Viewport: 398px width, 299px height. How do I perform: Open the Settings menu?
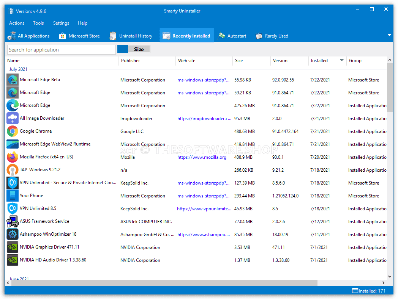[x=61, y=23]
